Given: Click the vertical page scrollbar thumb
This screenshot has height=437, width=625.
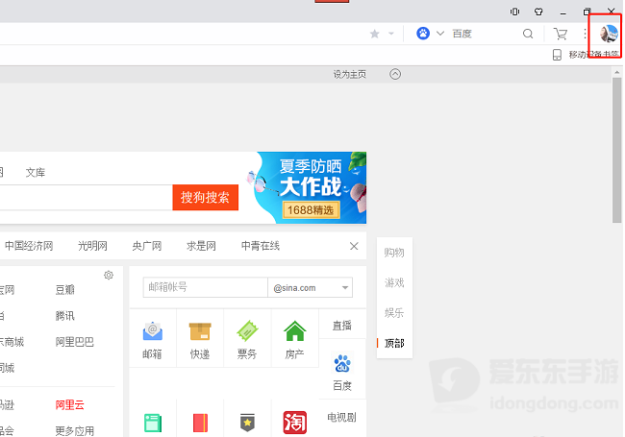Looking at the screenshot, I should coord(617,151).
